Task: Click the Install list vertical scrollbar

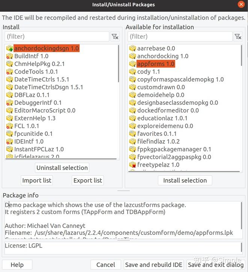Action: pos(119,64)
